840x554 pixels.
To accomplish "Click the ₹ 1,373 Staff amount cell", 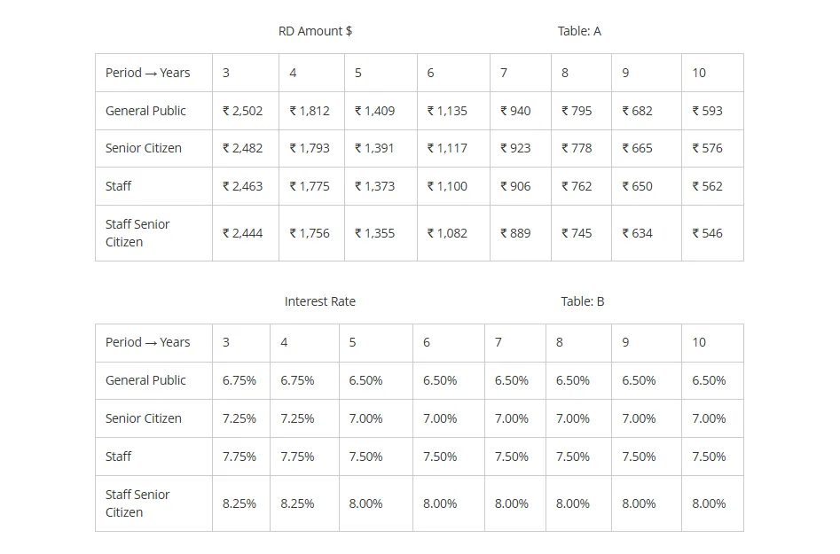I will [x=374, y=186].
